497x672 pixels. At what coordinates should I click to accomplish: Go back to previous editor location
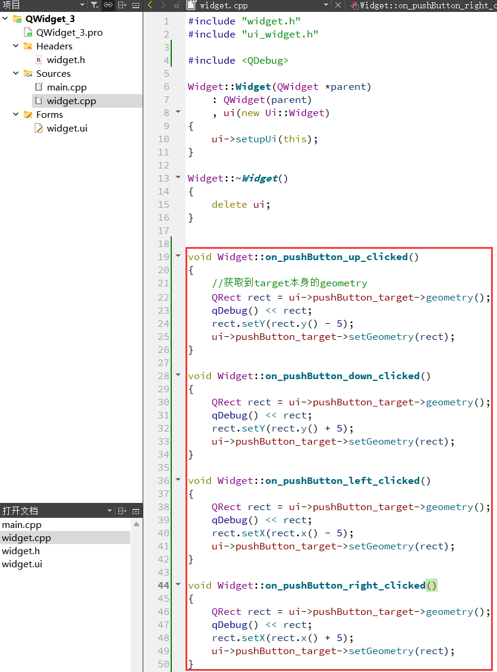150,5
